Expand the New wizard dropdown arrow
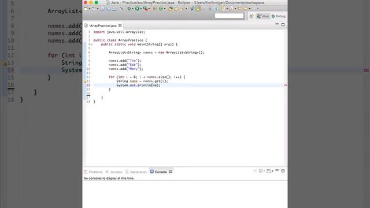Image resolution: width=370 pixels, height=208 pixels. 90,9
